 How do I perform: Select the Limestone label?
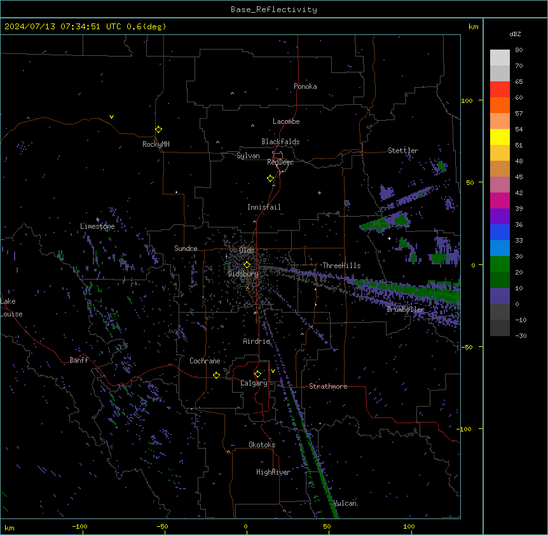pyautogui.click(x=97, y=226)
